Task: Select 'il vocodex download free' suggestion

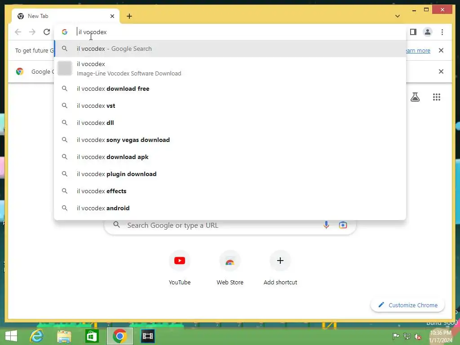Action: (230, 88)
